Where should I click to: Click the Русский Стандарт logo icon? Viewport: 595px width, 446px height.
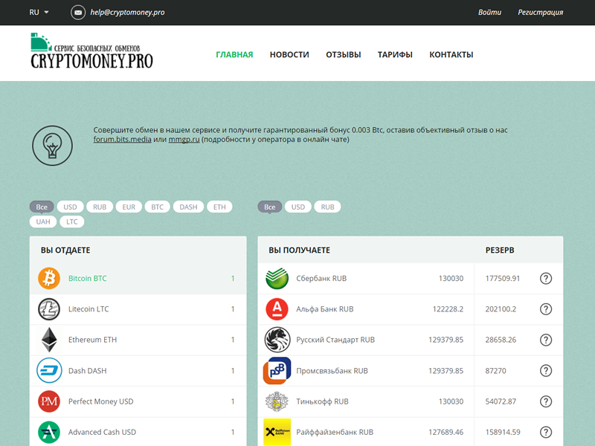coord(277,340)
